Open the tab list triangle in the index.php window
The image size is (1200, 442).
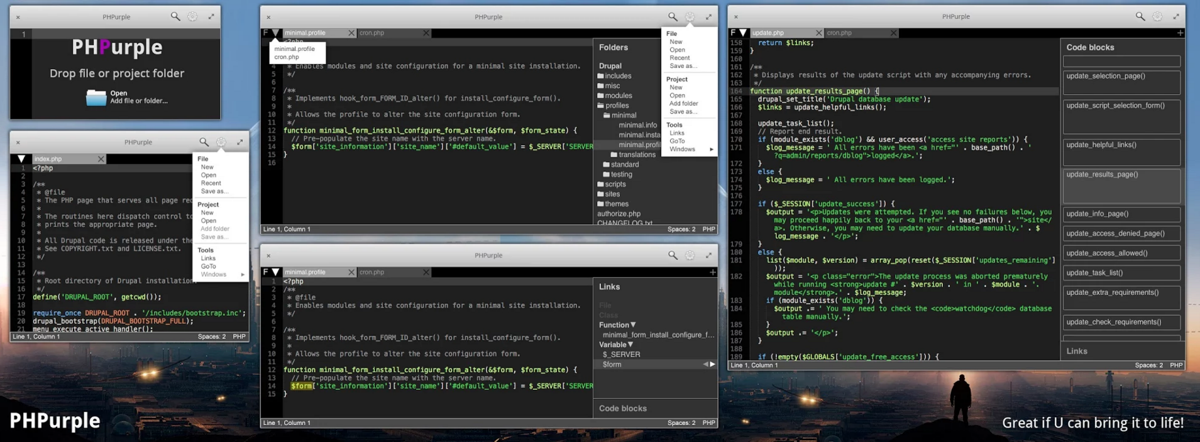[x=21, y=159]
